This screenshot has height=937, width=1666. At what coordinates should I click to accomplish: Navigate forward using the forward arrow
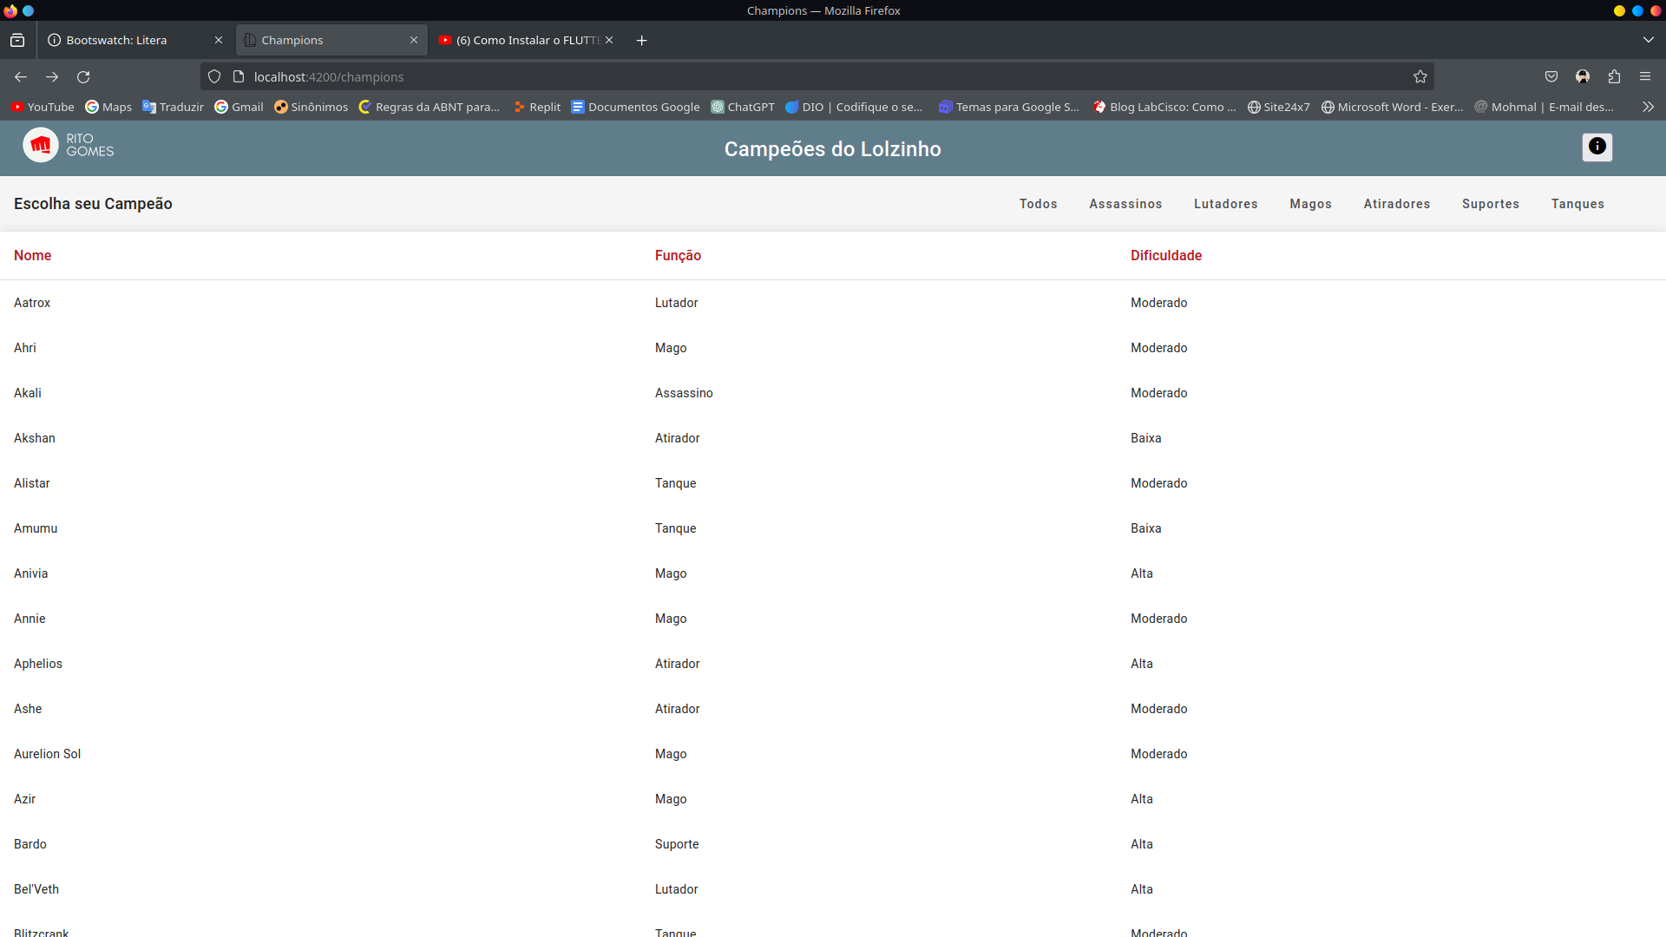[52, 76]
